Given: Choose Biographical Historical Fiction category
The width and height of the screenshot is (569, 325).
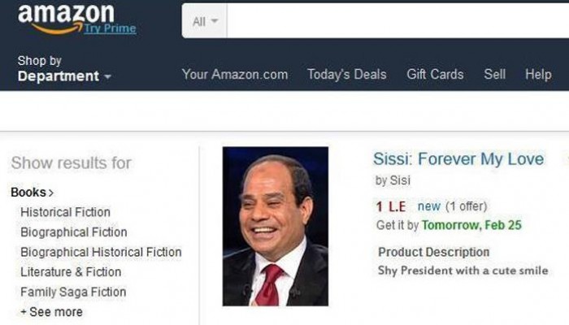Looking at the screenshot, I should [x=101, y=252].
